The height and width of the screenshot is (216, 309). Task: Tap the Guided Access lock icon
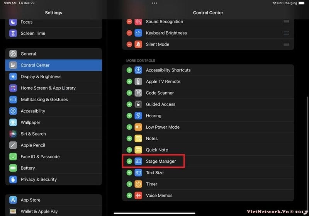(138, 104)
